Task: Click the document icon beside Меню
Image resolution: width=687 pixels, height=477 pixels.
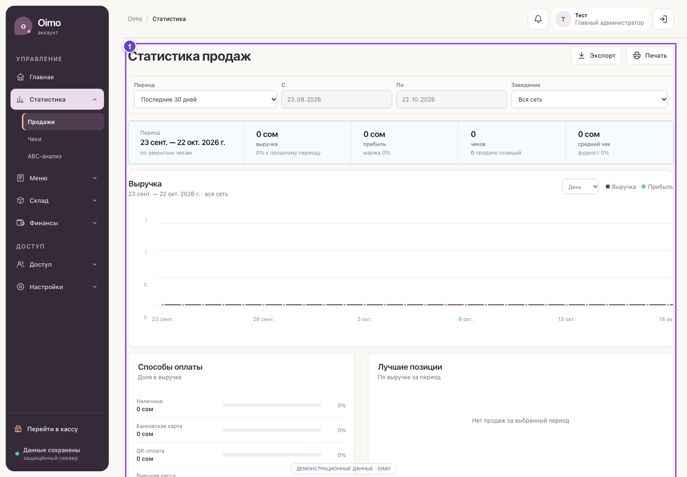Action: pyautogui.click(x=21, y=178)
